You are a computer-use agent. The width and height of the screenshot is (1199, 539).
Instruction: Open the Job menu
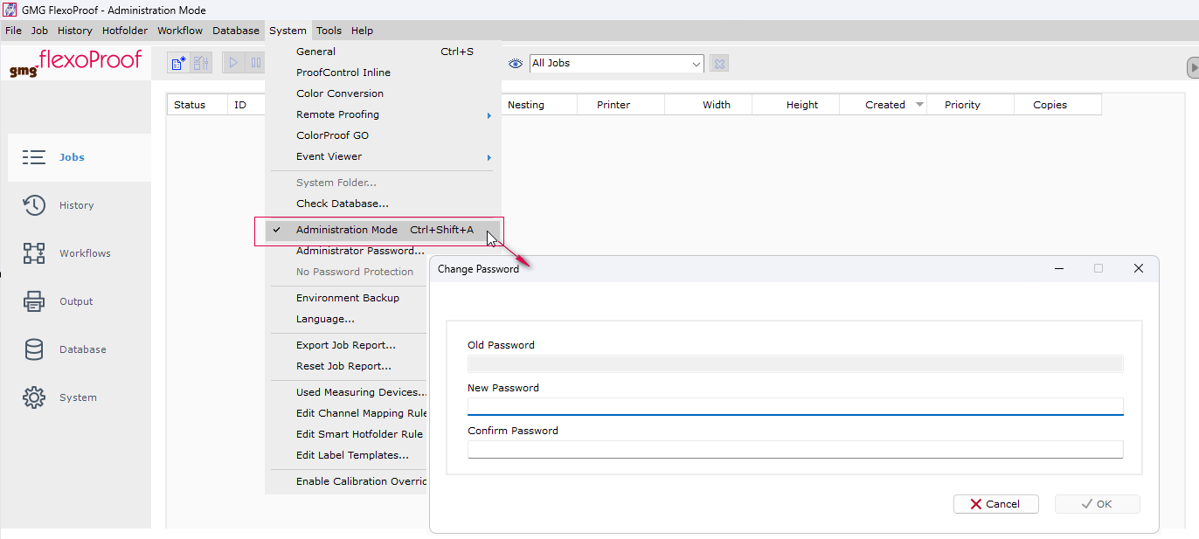pos(39,31)
